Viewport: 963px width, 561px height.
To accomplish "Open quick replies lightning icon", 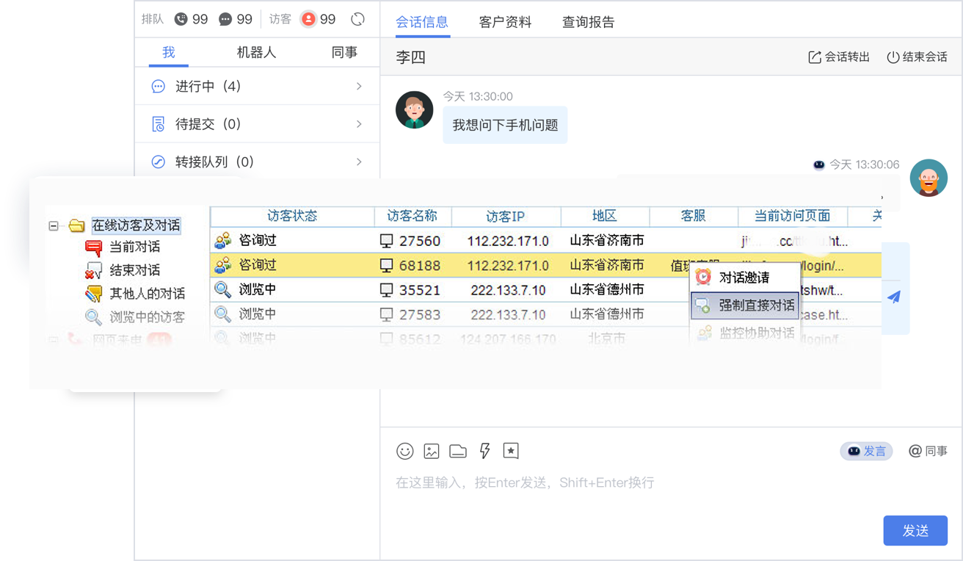I will 484,451.
